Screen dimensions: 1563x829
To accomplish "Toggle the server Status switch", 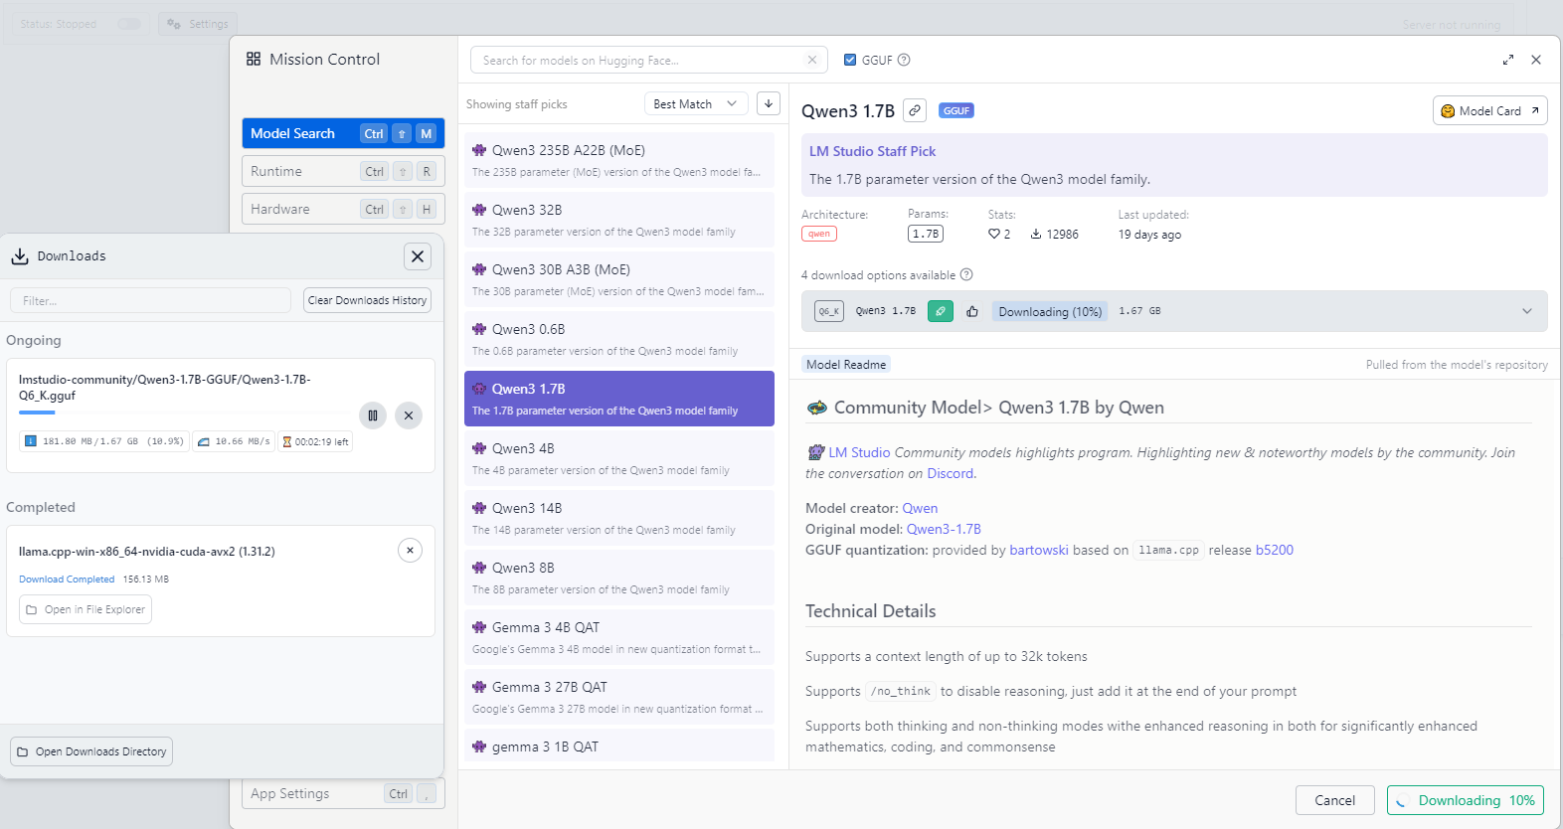I will point(129,24).
